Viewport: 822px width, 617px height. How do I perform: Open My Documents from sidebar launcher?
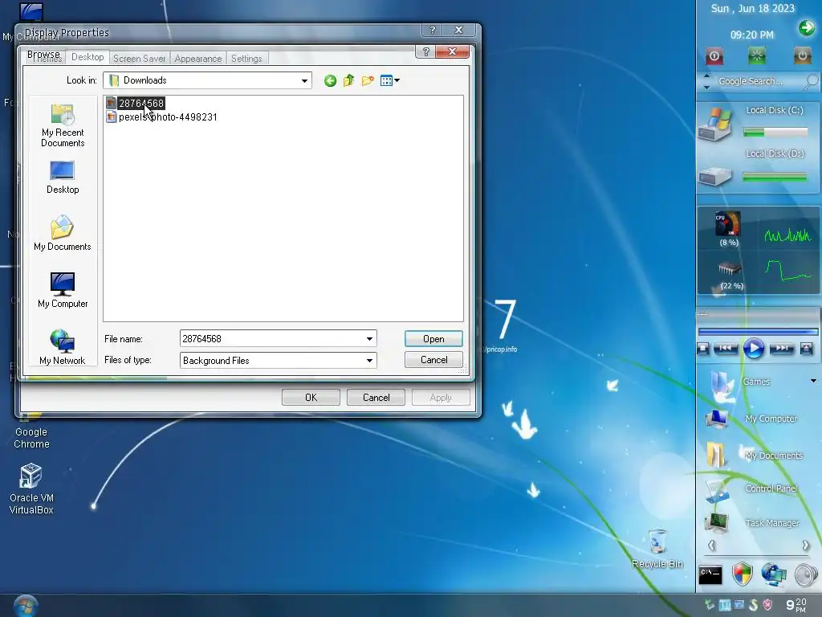tap(754, 455)
